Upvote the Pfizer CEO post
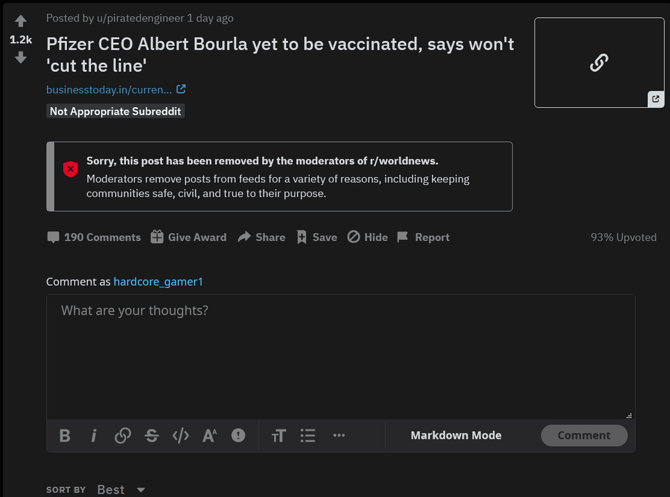 [21, 21]
